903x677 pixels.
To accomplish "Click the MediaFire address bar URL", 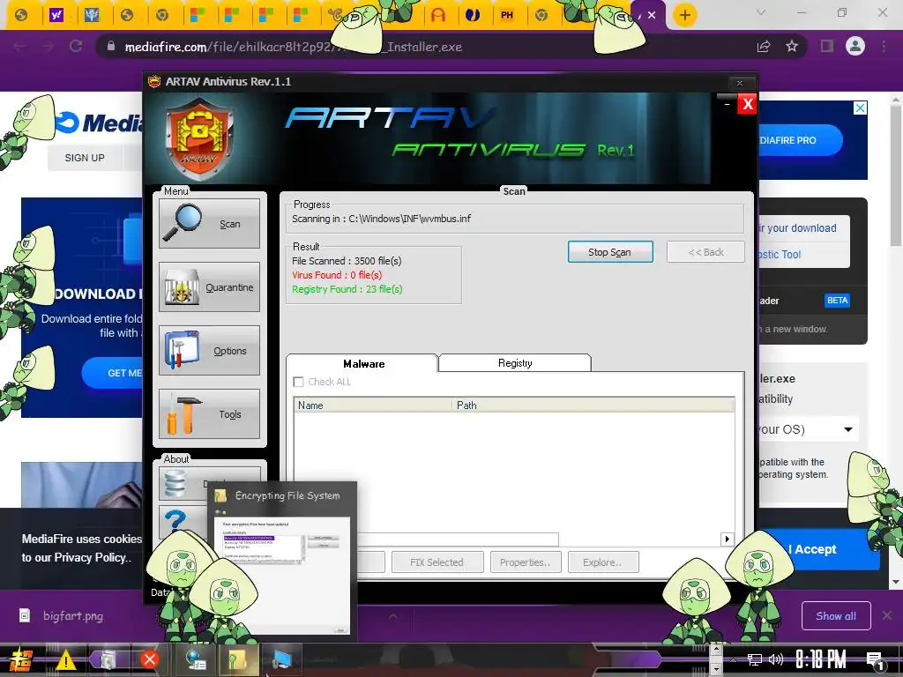I will click(x=294, y=47).
